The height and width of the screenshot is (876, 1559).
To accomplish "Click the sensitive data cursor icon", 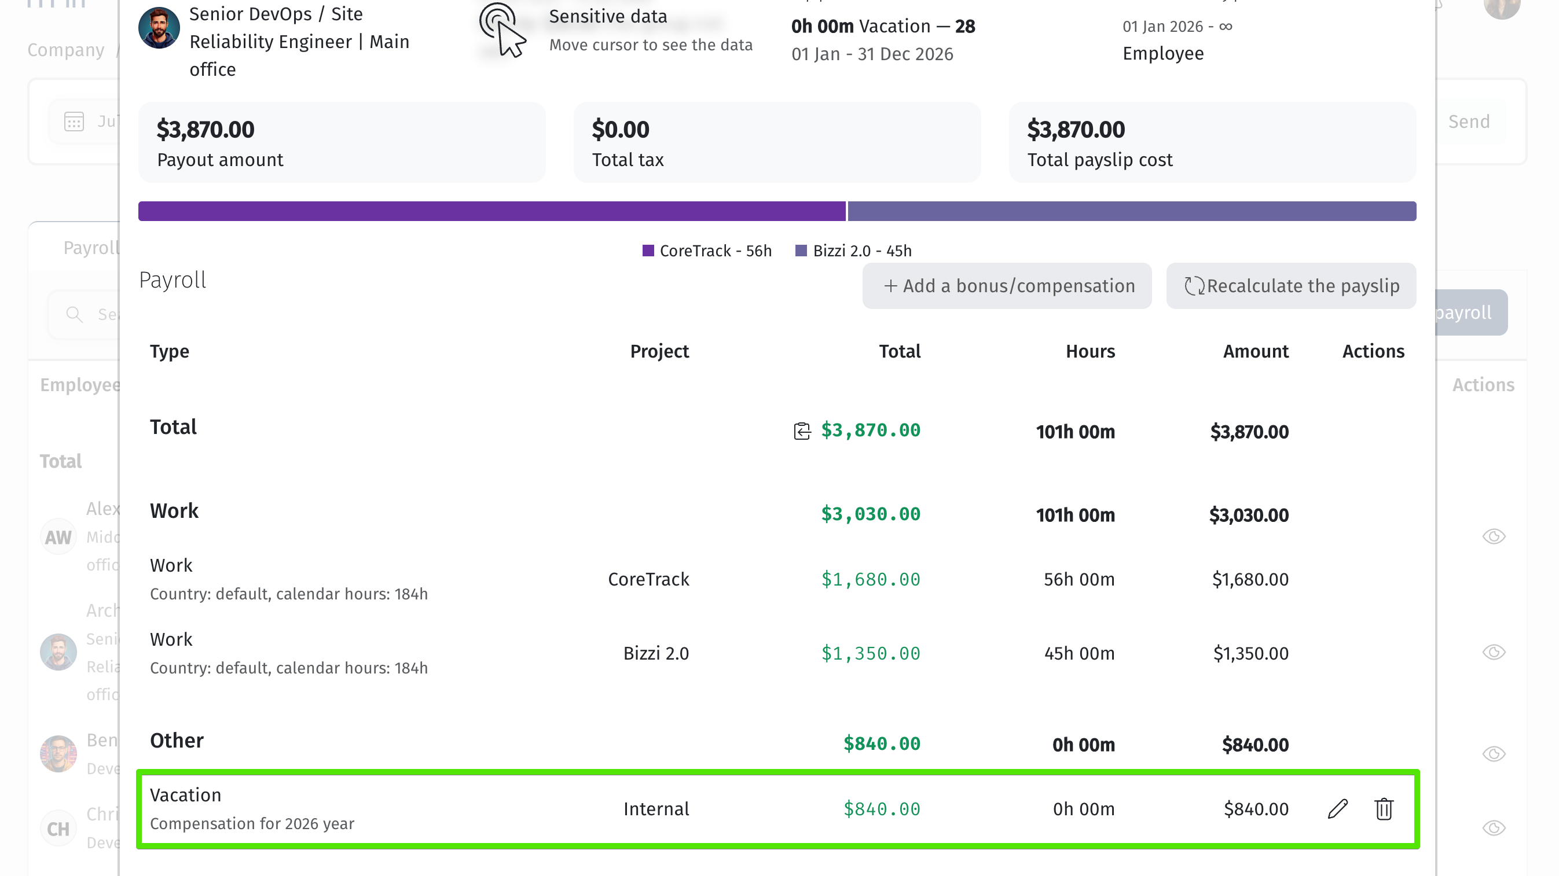I will point(502,30).
